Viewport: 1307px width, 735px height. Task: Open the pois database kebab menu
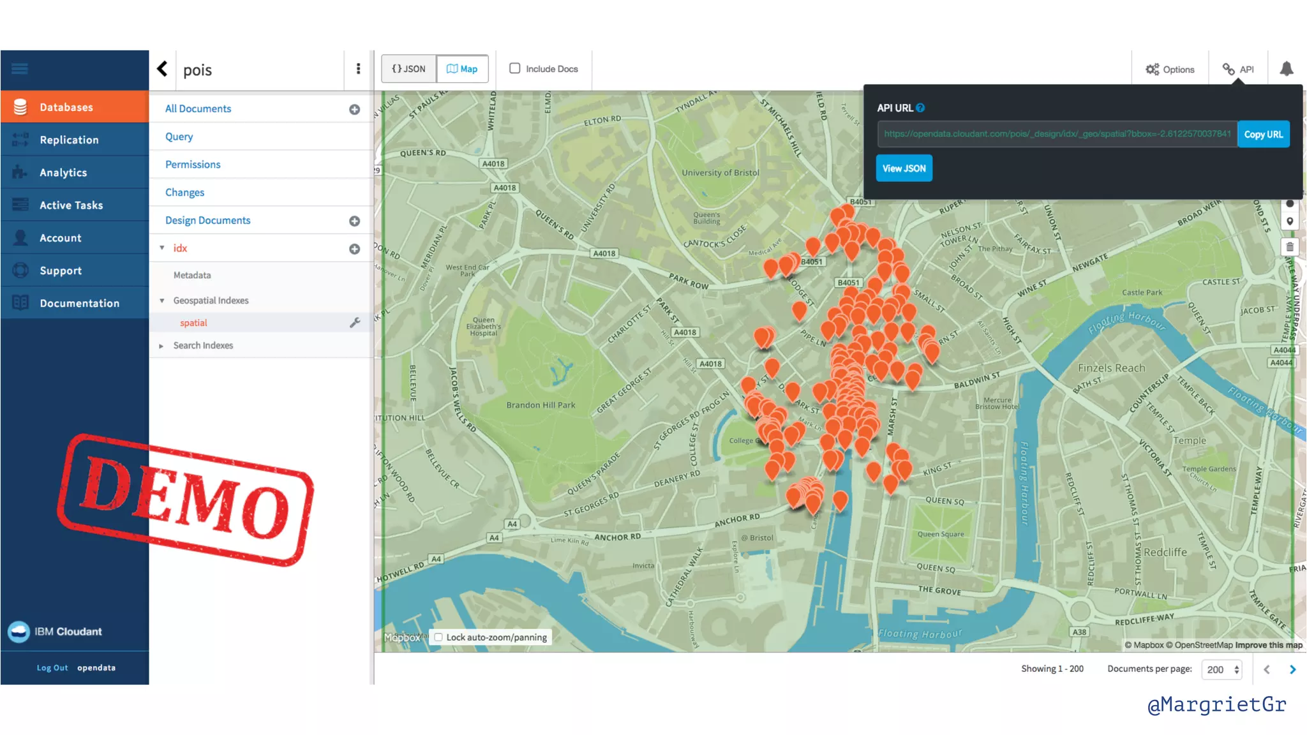(358, 69)
